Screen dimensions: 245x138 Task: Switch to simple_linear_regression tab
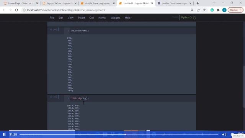pos(98,3)
